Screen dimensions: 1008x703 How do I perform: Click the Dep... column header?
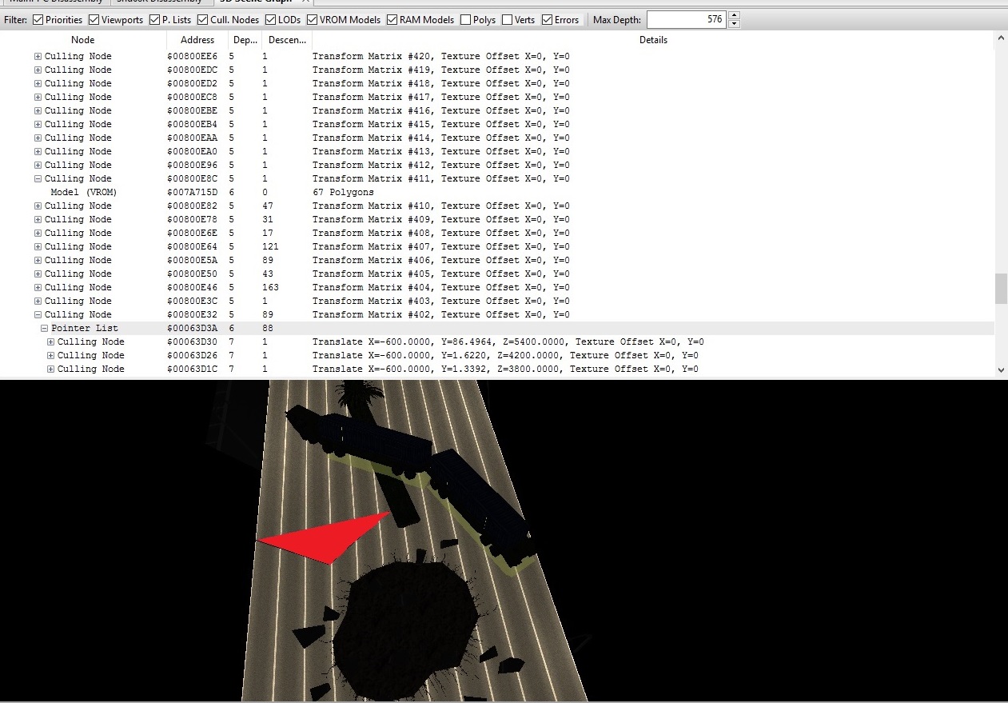click(x=245, y=40)
